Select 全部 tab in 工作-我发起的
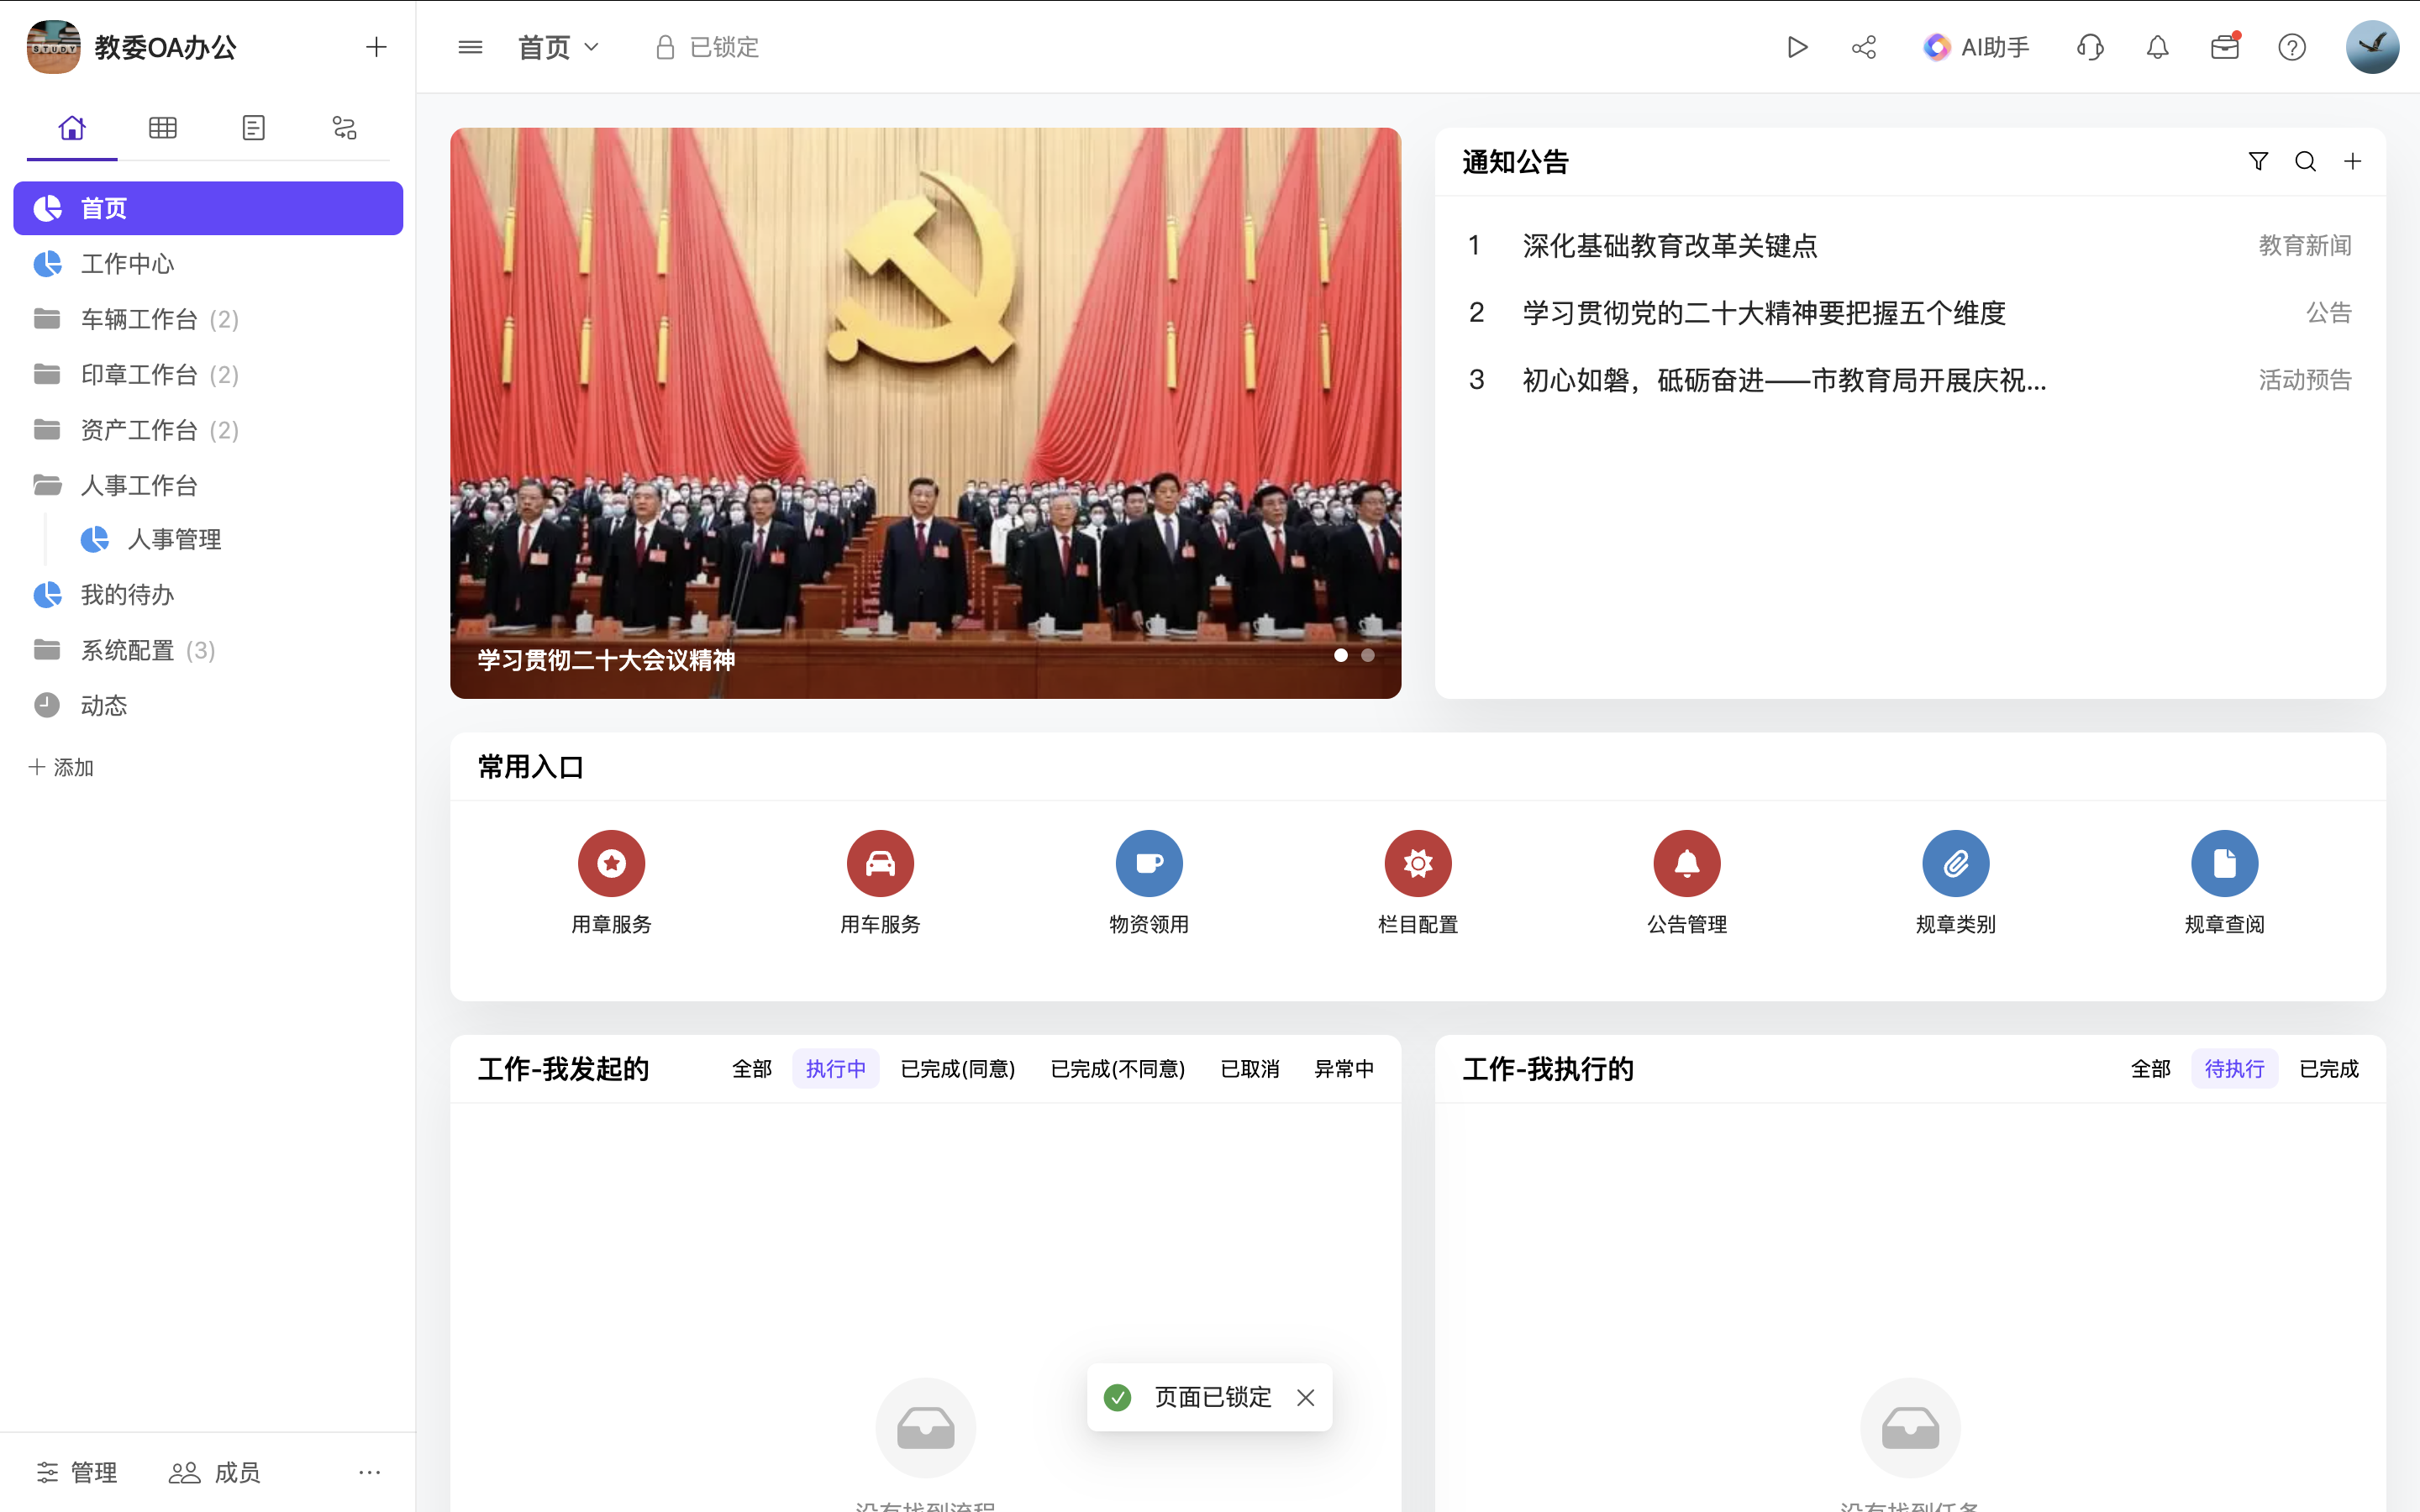The width and height of the screenshot is (2420, 1512). pos(752,1069)
